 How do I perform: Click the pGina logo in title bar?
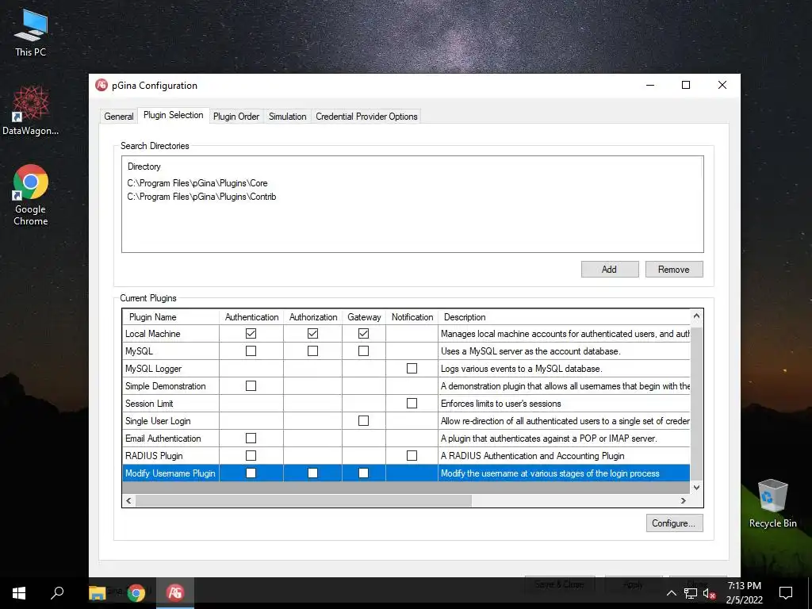click(x=101, y=86)
